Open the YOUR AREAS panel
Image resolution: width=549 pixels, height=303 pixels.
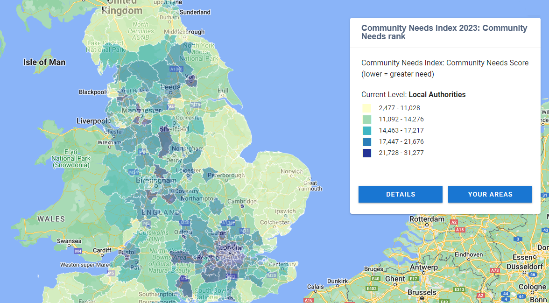tap(490, 194)
